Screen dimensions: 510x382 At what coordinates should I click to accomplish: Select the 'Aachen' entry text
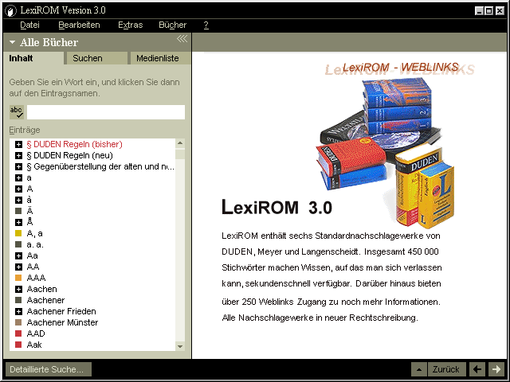(x=41, y=289)
